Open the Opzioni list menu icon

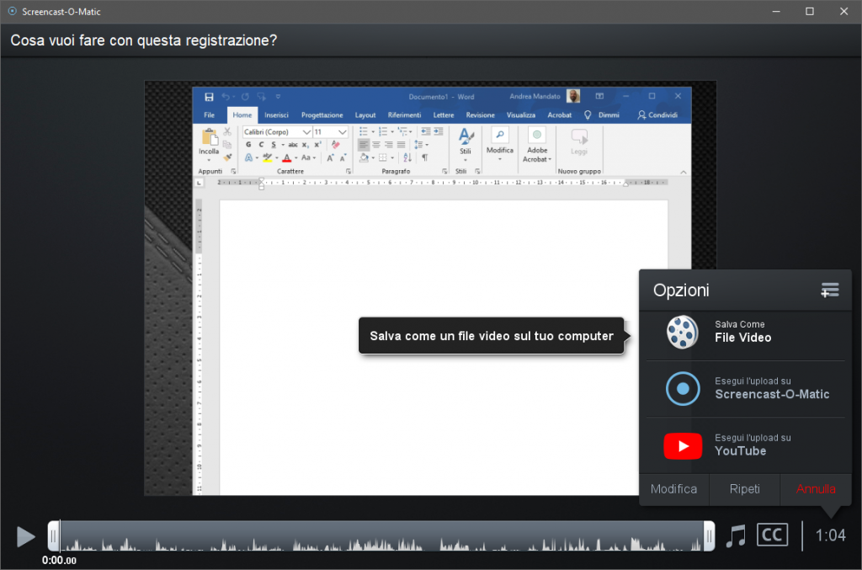[829, 290]
